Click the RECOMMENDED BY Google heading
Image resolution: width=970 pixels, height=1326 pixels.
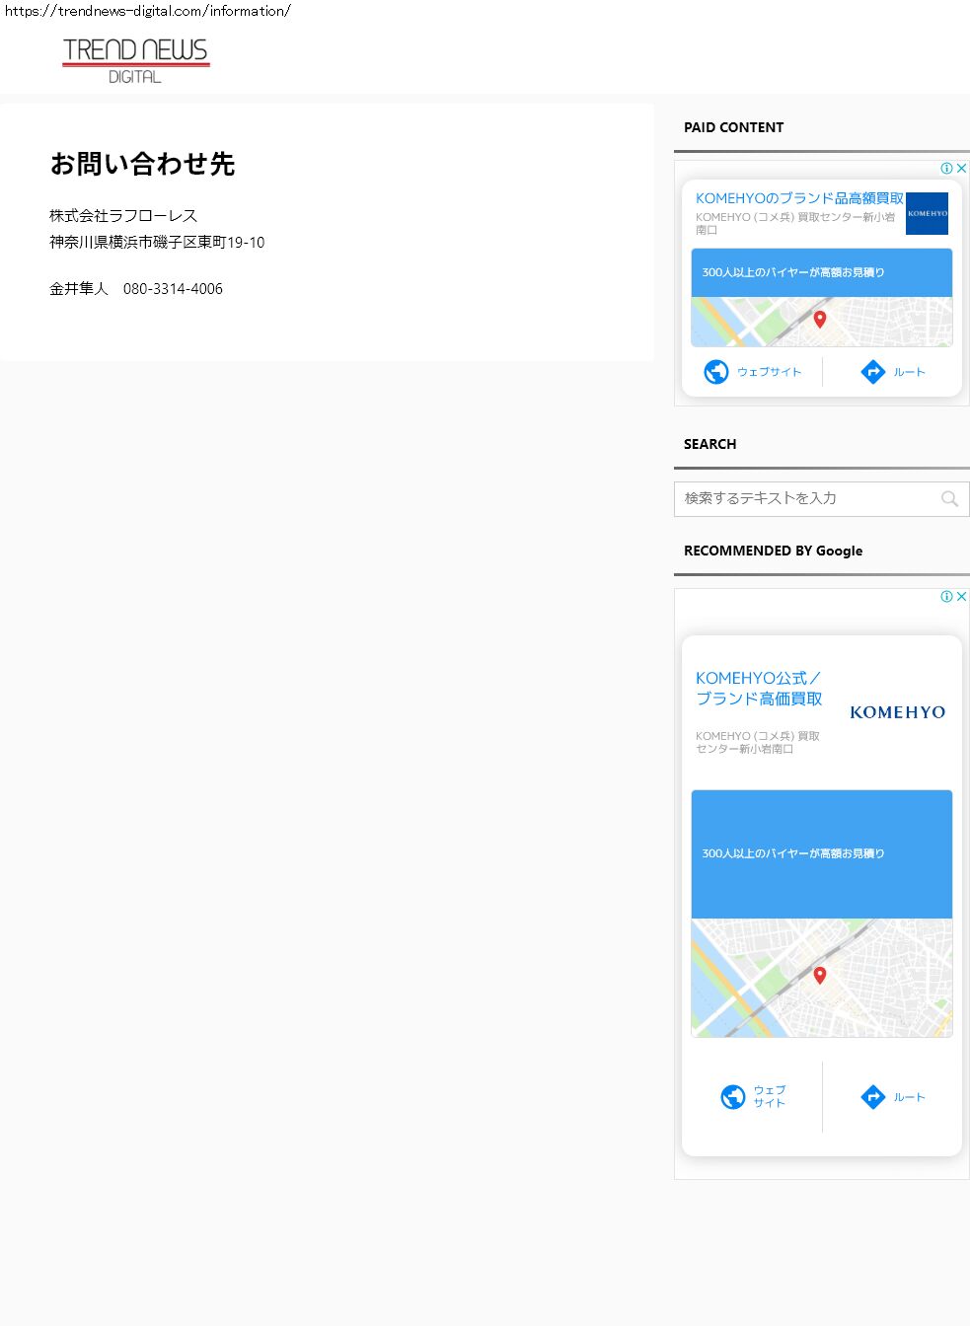(773, 551)
